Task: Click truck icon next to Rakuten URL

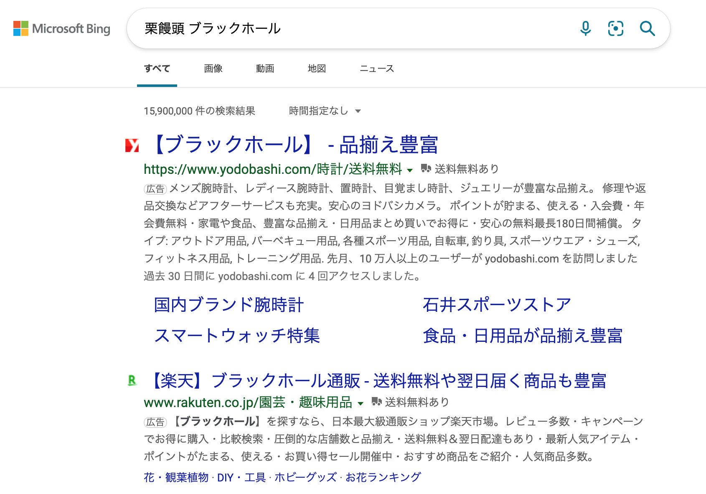Action: click(x=376, y=402)
